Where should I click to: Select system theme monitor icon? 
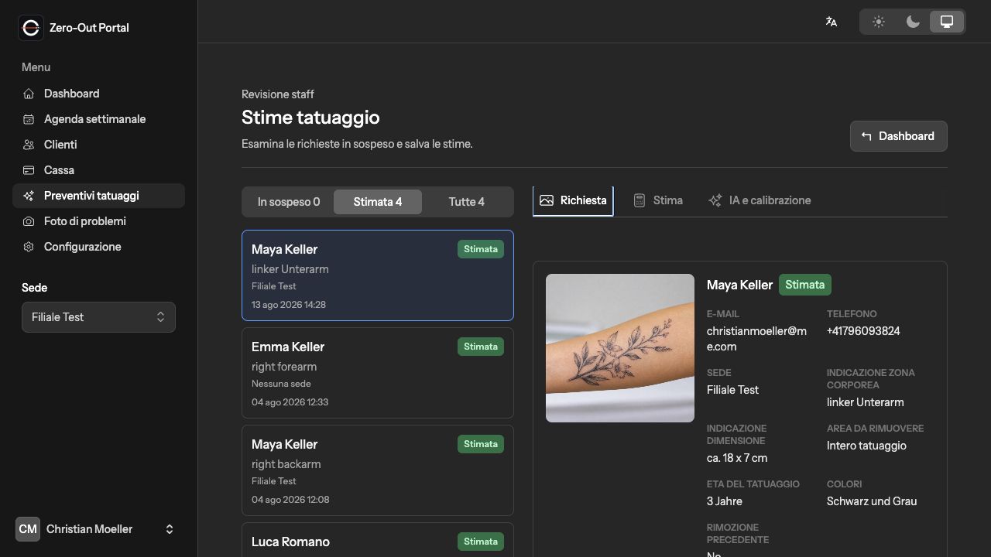pyautogui.click(x=947, y=22)
